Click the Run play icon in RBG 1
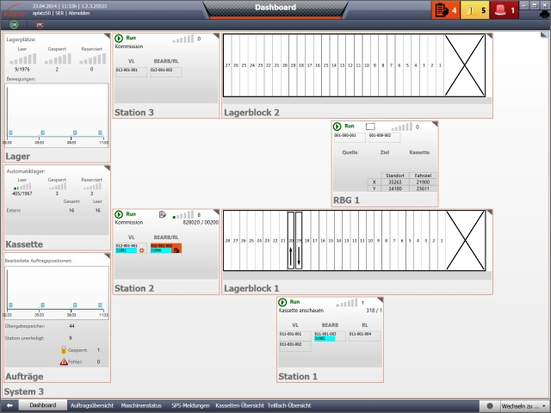This screenshot has width=551, height=413. (337, 126)
